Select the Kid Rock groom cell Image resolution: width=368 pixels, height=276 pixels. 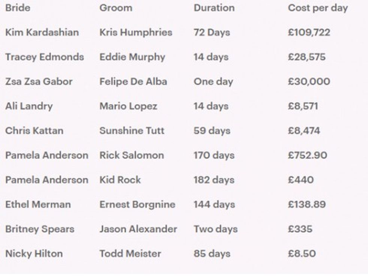pos(120,180)
